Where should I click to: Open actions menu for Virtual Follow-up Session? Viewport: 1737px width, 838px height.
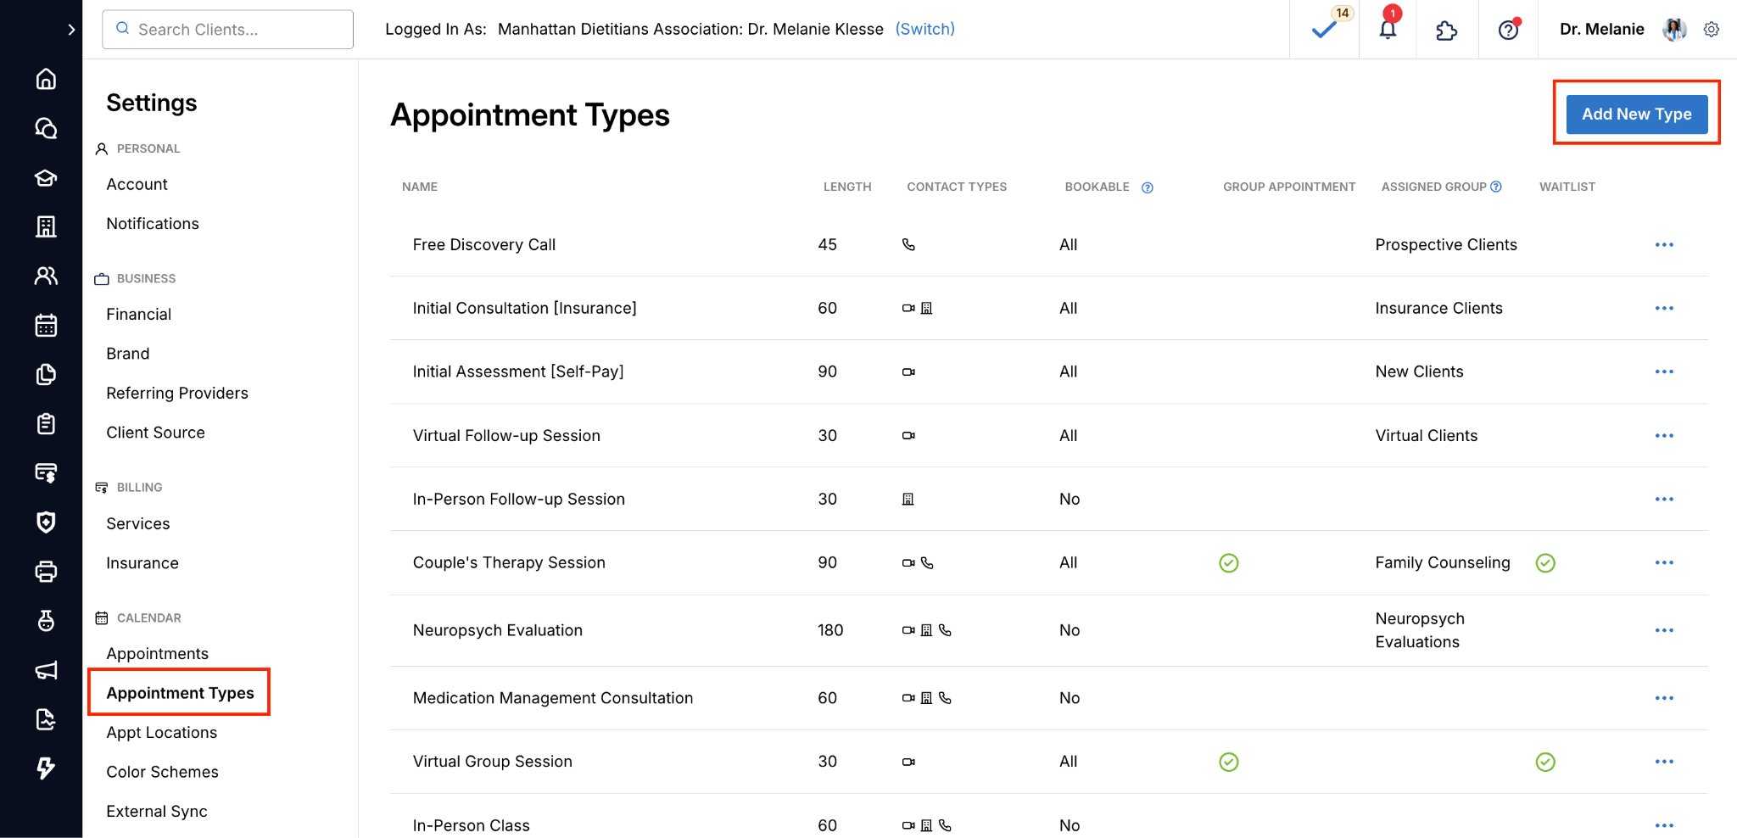(x=1664, y=436)
